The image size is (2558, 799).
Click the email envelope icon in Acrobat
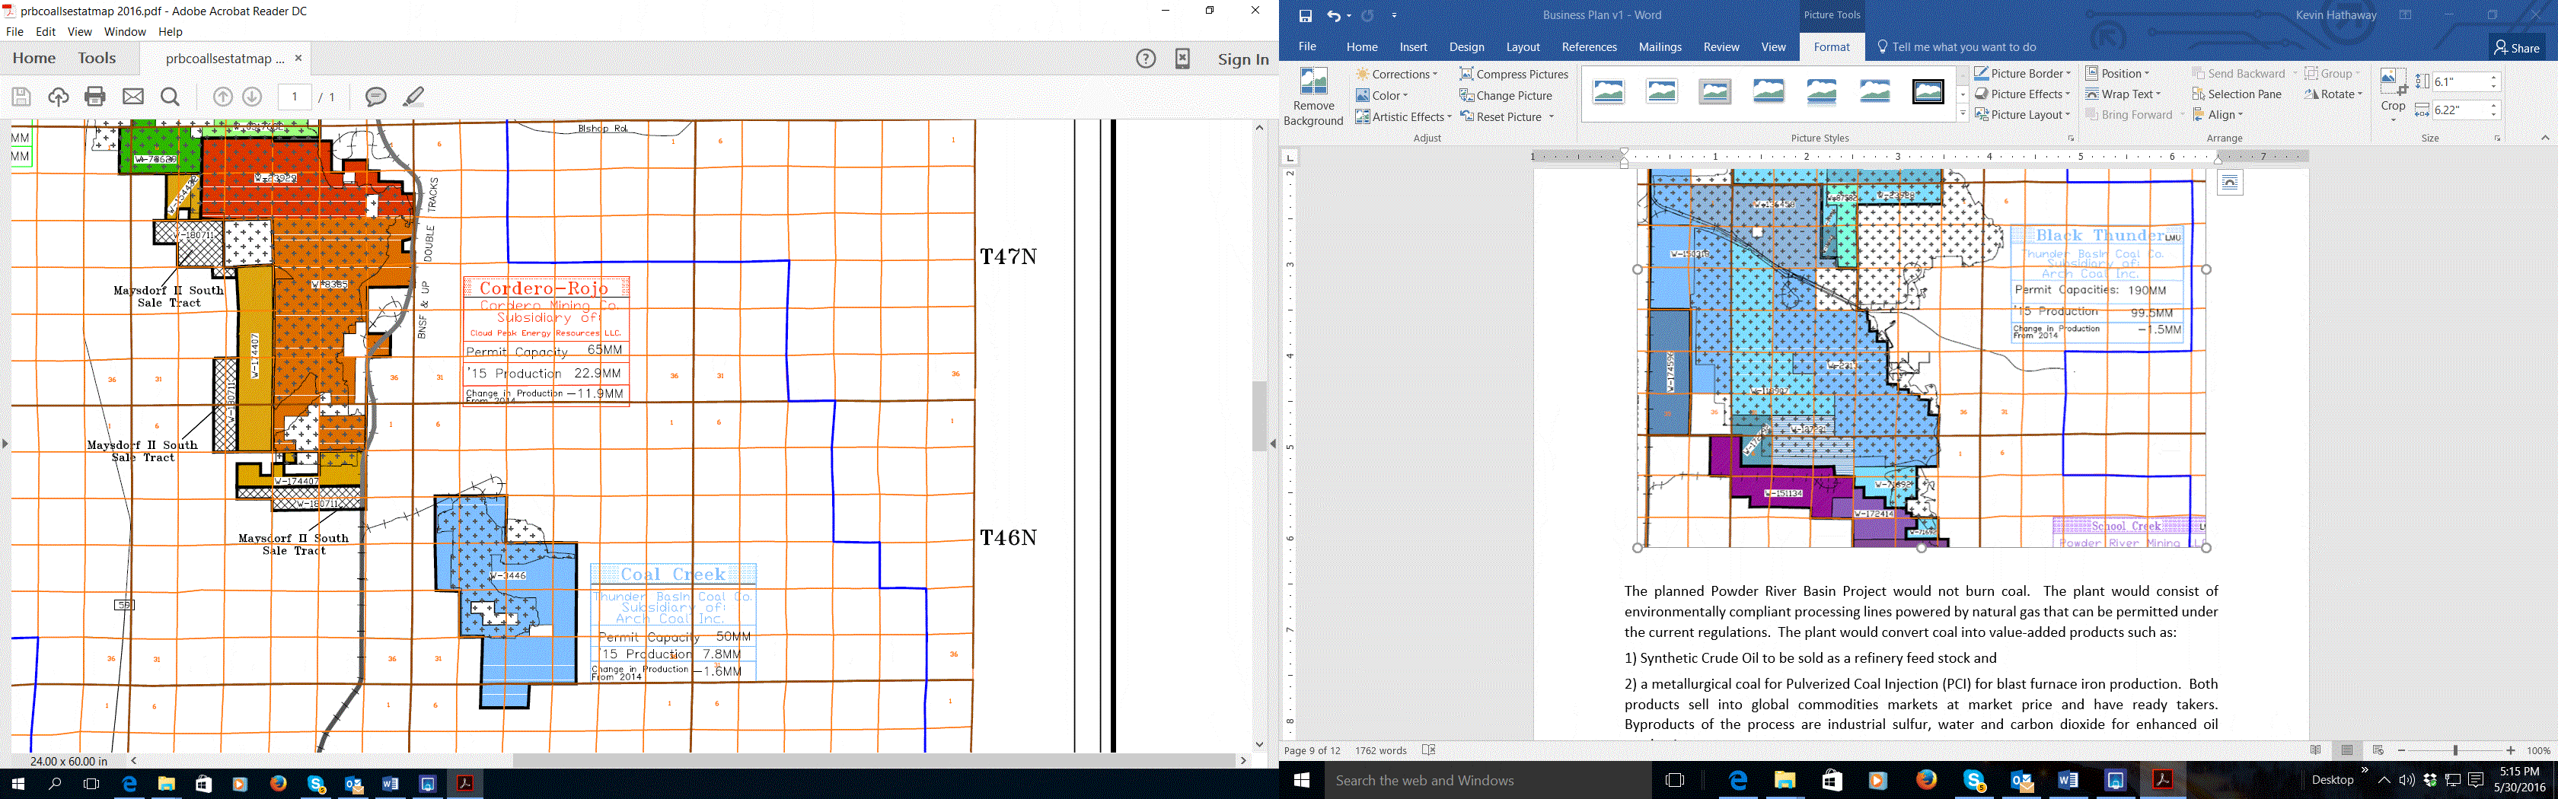pos(133,97)
